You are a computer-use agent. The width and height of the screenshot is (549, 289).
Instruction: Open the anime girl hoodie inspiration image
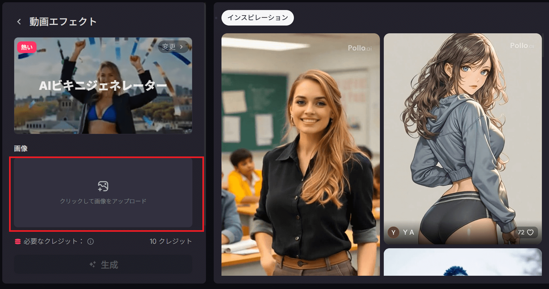click(x=463, y=139)
